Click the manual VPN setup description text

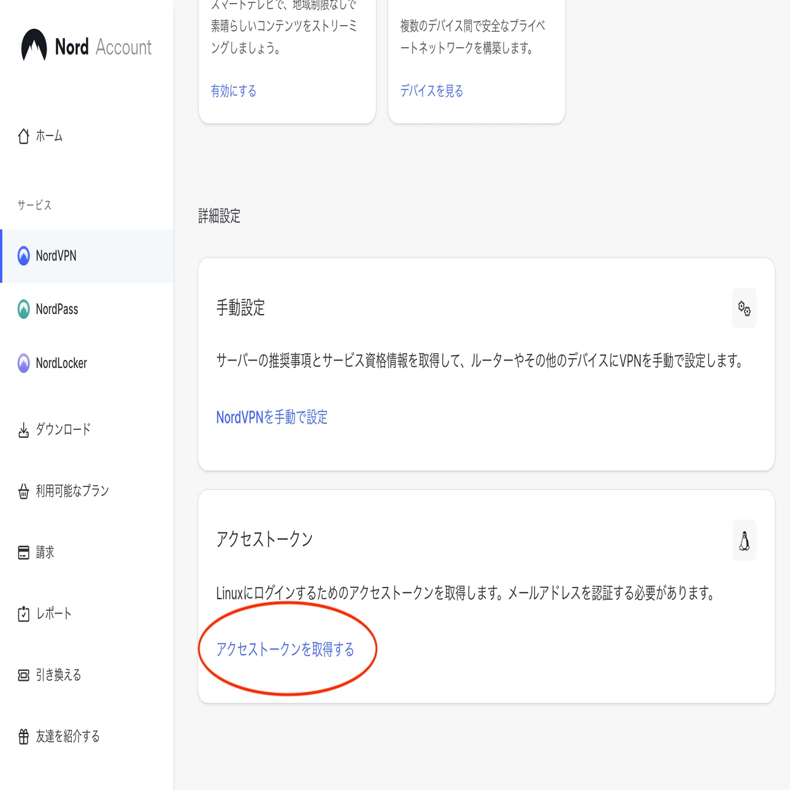tap(480, 361)
